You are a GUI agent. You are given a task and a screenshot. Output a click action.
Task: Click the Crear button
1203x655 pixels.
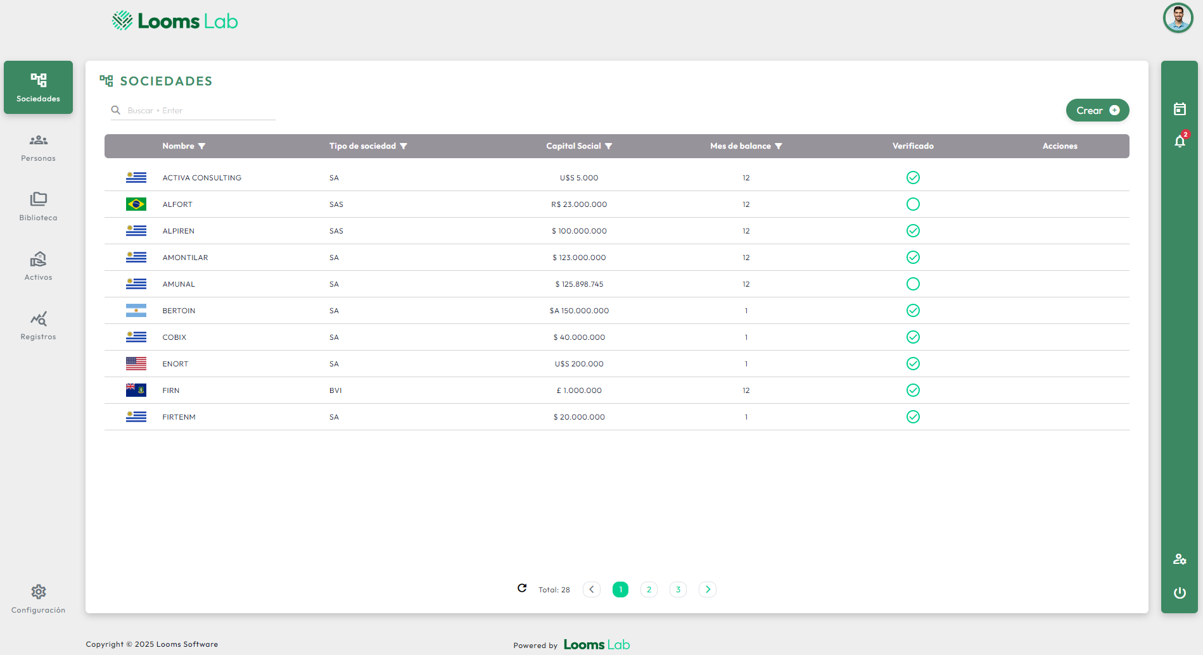click(x=1097, y=110)
